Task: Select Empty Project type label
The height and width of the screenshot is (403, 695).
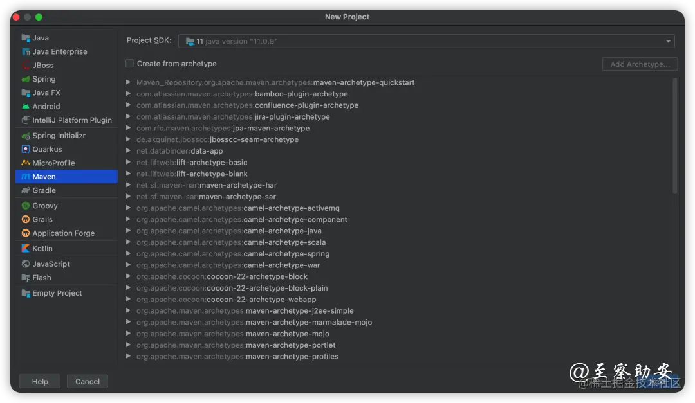Action: 57,293
